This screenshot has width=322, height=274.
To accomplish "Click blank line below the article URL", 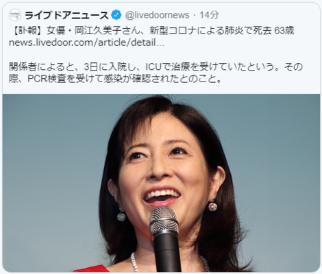I will coord(160,55).
